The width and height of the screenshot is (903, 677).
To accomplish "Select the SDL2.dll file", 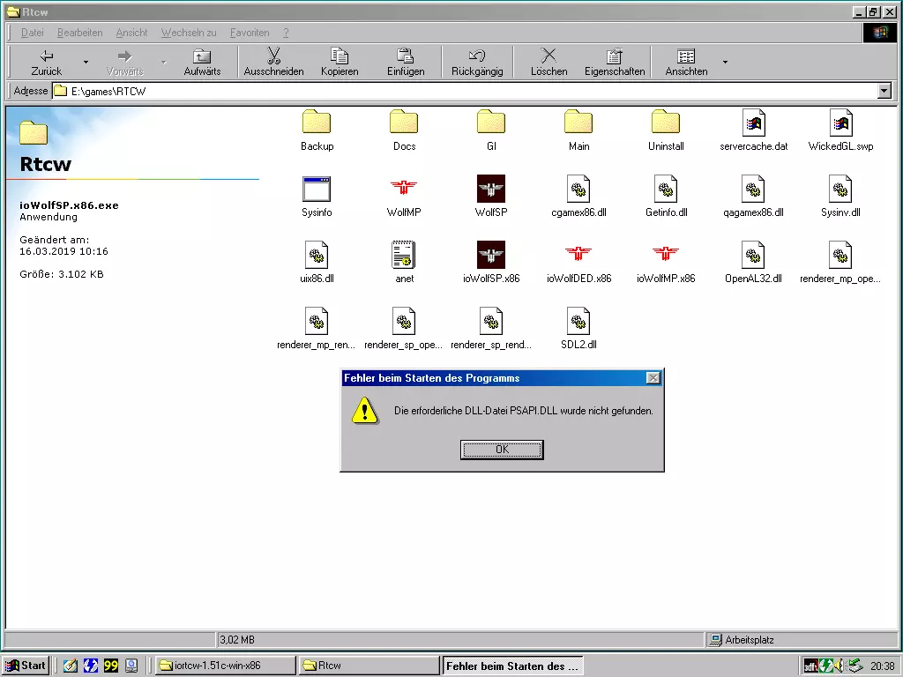I will tap(578, 329).
